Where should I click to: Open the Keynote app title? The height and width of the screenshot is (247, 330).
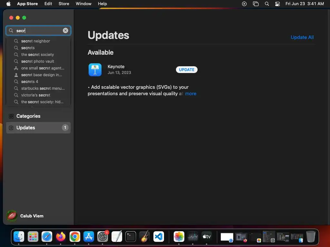pyautogui.click(x=116, y=67)
